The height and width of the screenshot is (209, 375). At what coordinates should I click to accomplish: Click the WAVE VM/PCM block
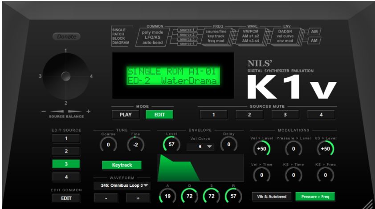250,36
